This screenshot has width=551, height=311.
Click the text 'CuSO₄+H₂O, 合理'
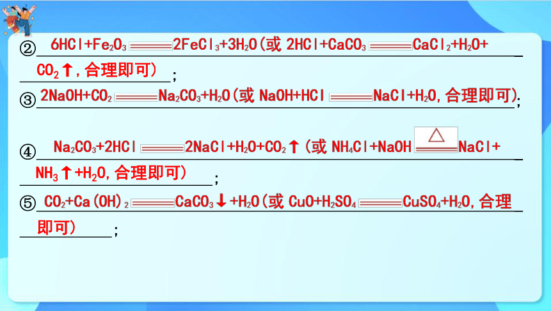457,202
